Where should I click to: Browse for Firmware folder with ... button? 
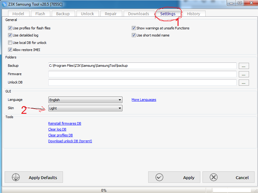tap(244, 74)
